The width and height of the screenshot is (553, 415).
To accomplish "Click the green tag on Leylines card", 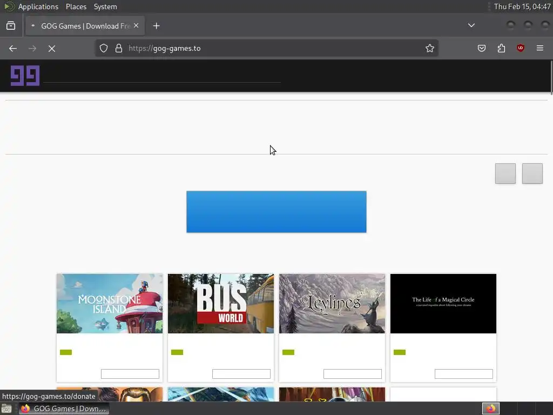I will tap(288, 352).
